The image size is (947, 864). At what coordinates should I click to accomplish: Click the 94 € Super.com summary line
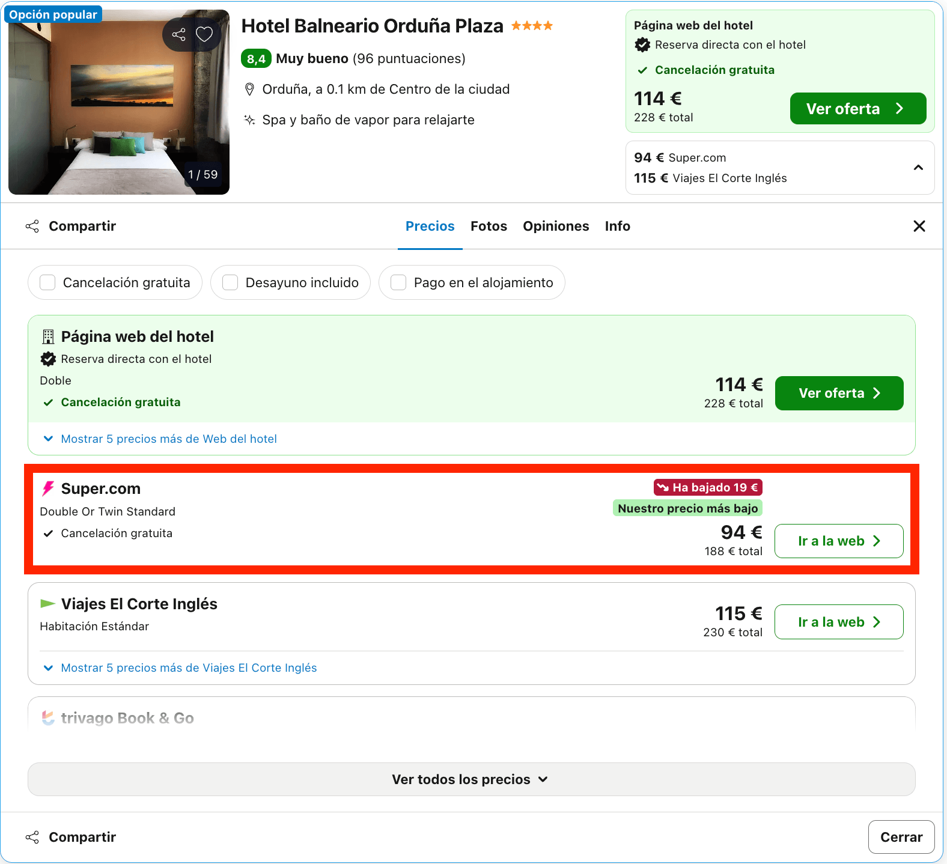click(680, 158)
